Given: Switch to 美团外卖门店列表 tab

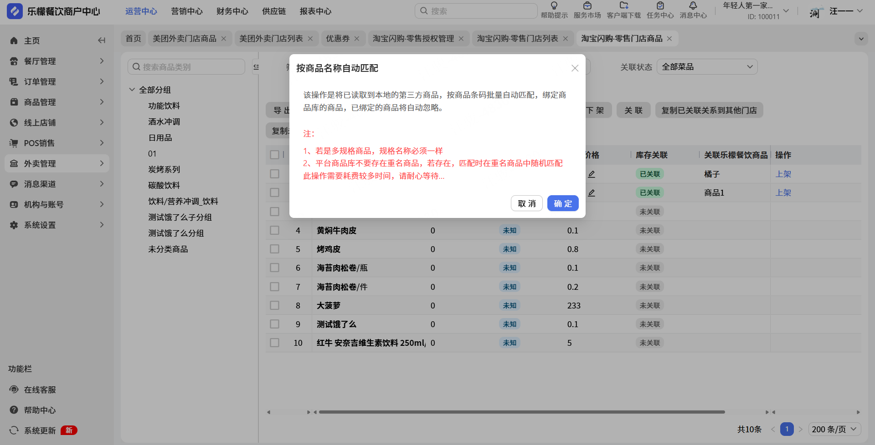Looking at the screenshot, I should 271,39.
